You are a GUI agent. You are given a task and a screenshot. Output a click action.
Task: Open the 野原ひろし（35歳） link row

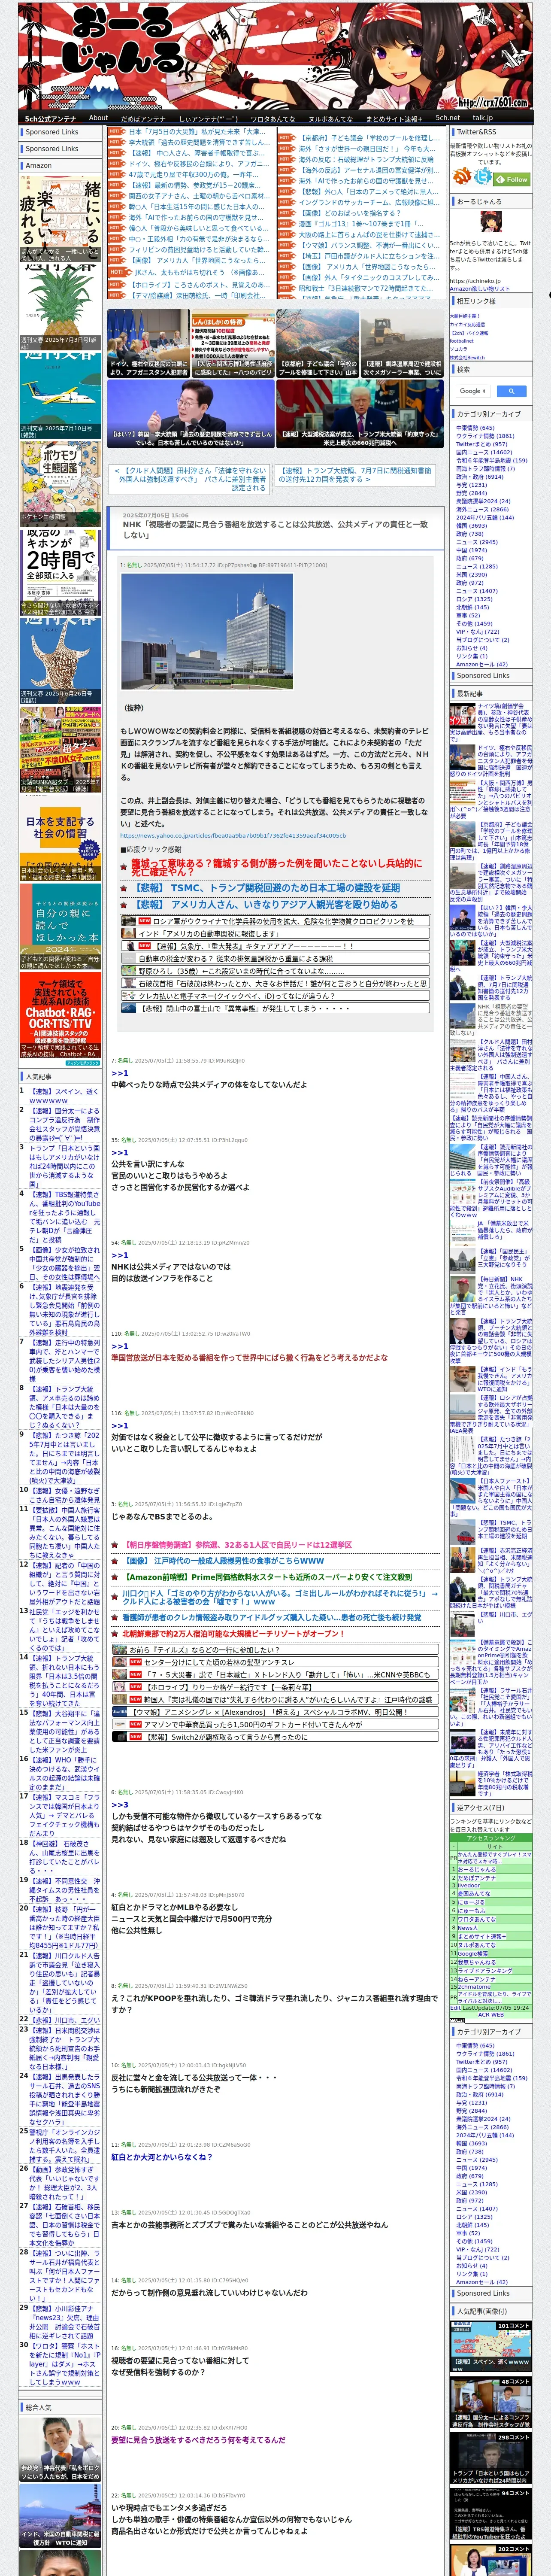[276, 971]
